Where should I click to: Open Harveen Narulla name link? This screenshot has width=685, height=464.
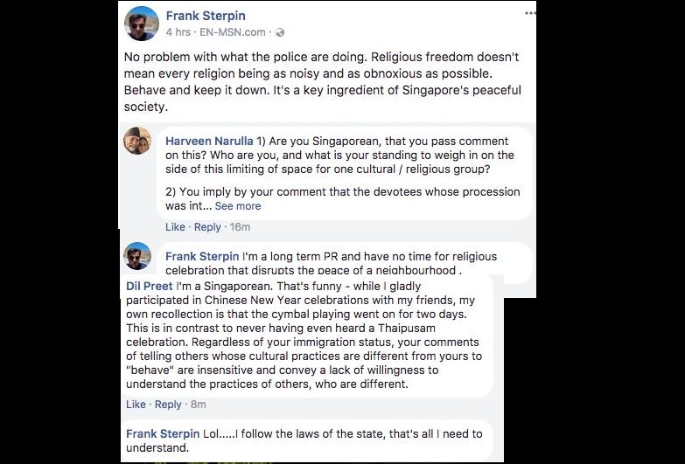pyautogui.click(x=209, y=141)
